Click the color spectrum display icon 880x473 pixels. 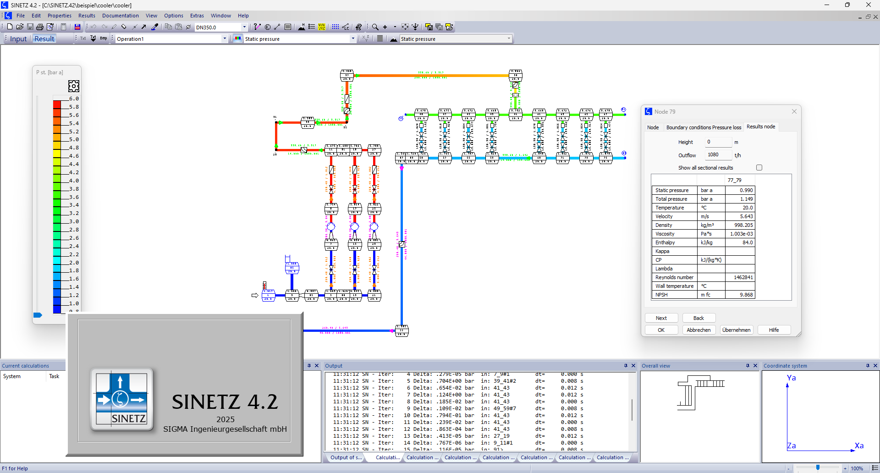[x=237, y=38]
